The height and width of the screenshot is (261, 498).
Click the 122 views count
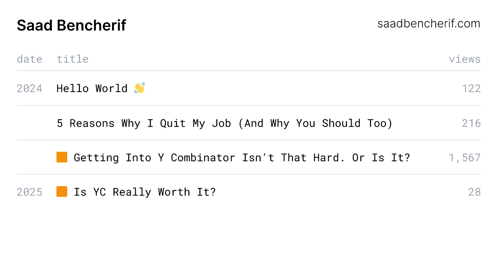471,89
